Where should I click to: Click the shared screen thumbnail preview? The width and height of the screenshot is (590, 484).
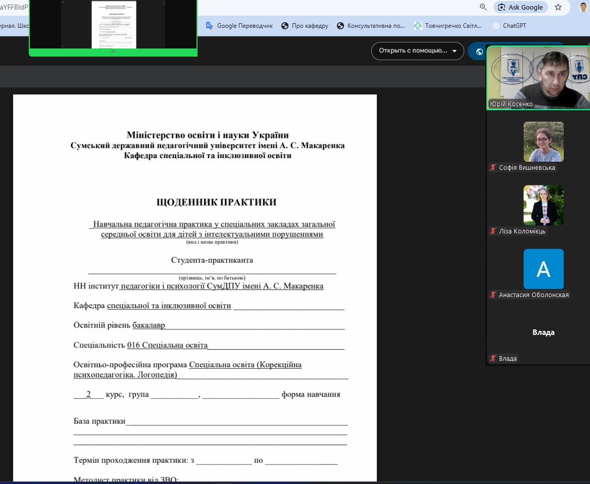113,24
